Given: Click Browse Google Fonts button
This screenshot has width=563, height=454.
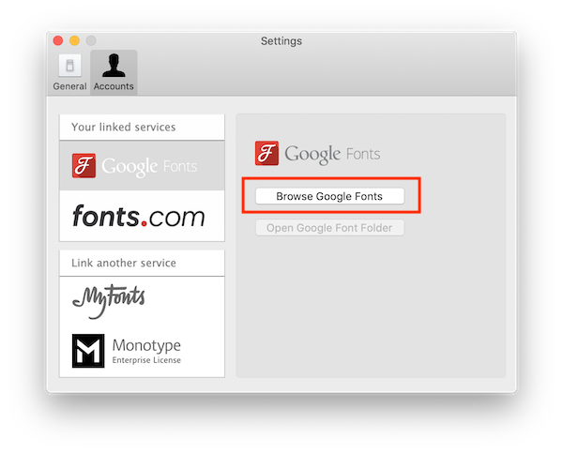Looking at the screenshot, I should [329, 196].
